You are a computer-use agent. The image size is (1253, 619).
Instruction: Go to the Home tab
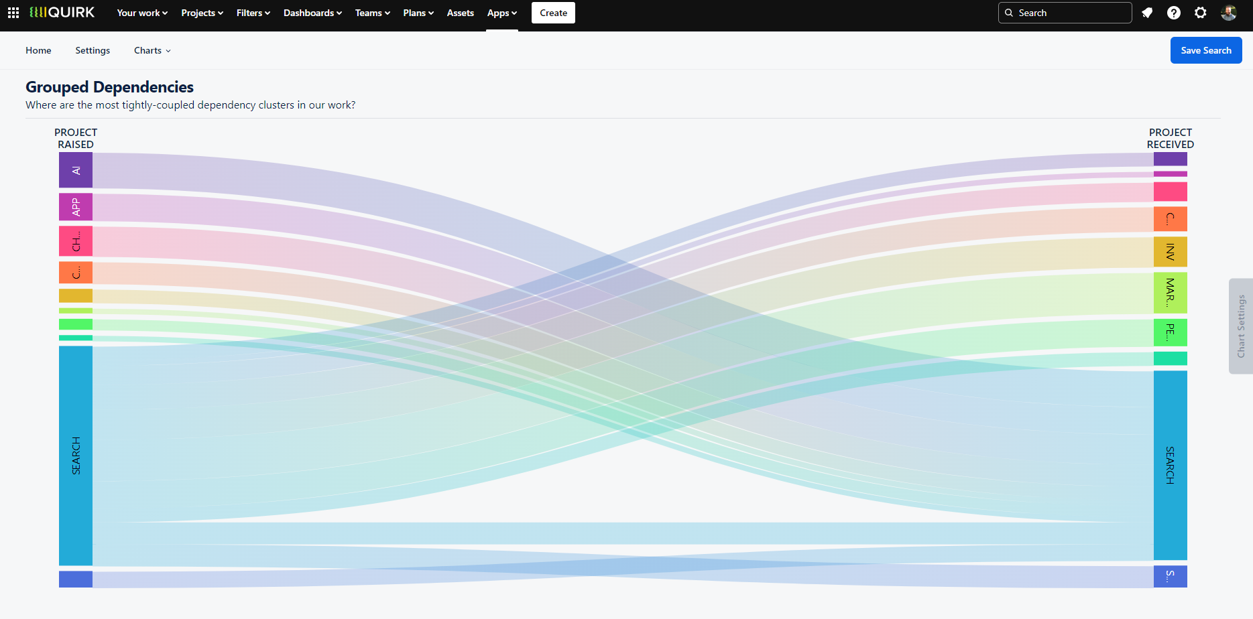point(38,50)
